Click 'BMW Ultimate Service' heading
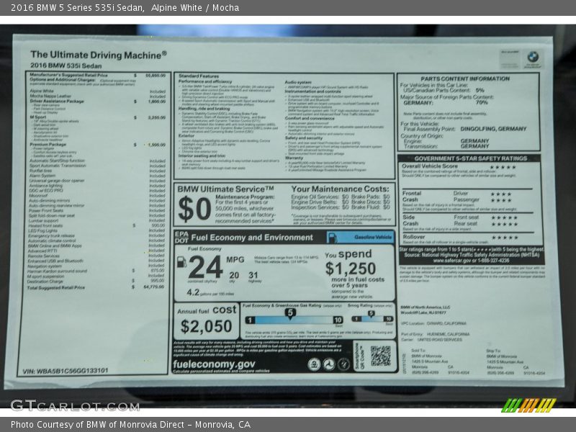The image size is (576, 432). click(x=225, y=189)
